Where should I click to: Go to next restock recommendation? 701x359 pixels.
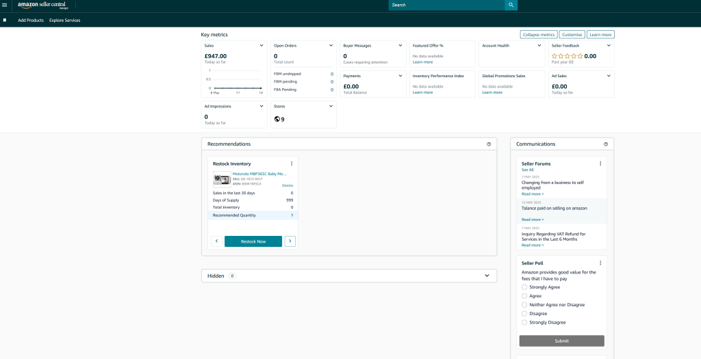(x=290, y=241)
